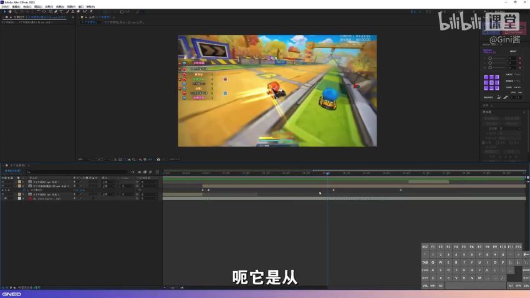Take a snapshot with the camera icon
The width and height of the screenshot is (530, 298).
[158, 160]
